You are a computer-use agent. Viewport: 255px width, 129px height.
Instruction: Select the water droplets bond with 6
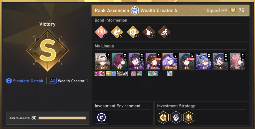click(x=117, y=32)
